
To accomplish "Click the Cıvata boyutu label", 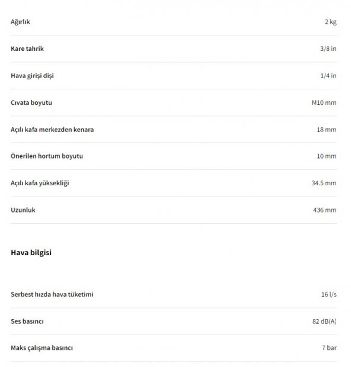I will (x=31, y=102).
